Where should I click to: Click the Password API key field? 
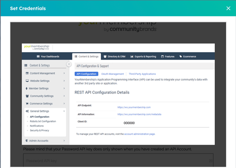pos(118,160)
